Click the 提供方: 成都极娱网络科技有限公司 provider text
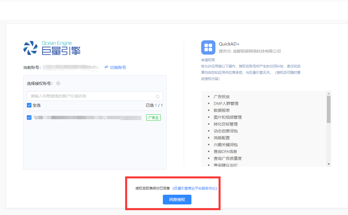The height and width of the screenshot is (215, 348). point(250,51)
